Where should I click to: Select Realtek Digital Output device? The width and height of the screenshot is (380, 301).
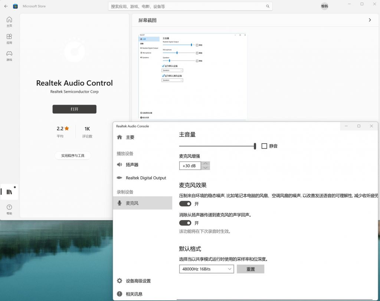[145, 178]
